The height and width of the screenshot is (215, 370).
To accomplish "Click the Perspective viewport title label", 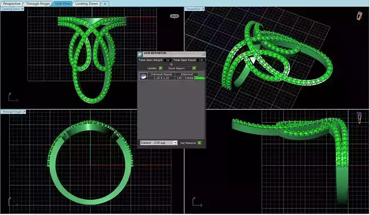I will [x=193, y=9].
